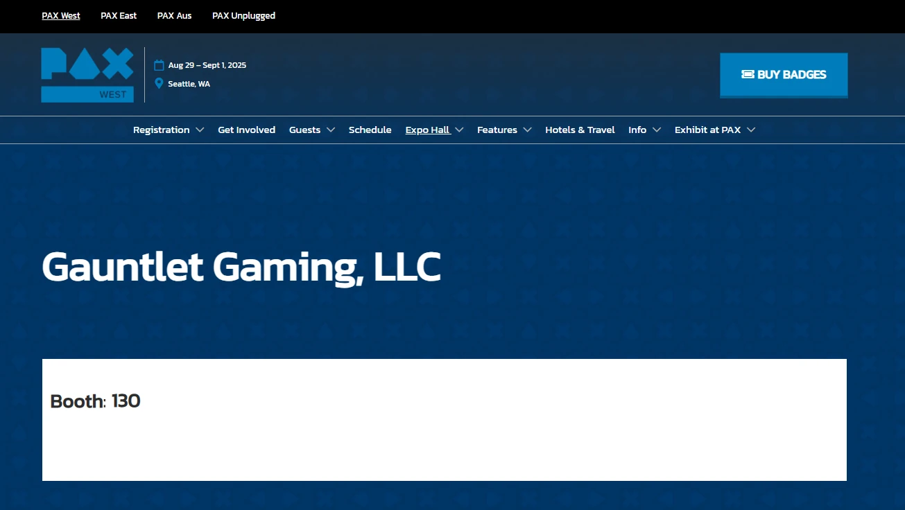Expand the Guests menu chevron

(331, 130)
